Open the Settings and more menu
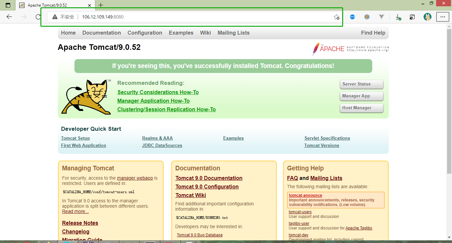The height and width of the screenshot is (243, 452). coord(443,17)
